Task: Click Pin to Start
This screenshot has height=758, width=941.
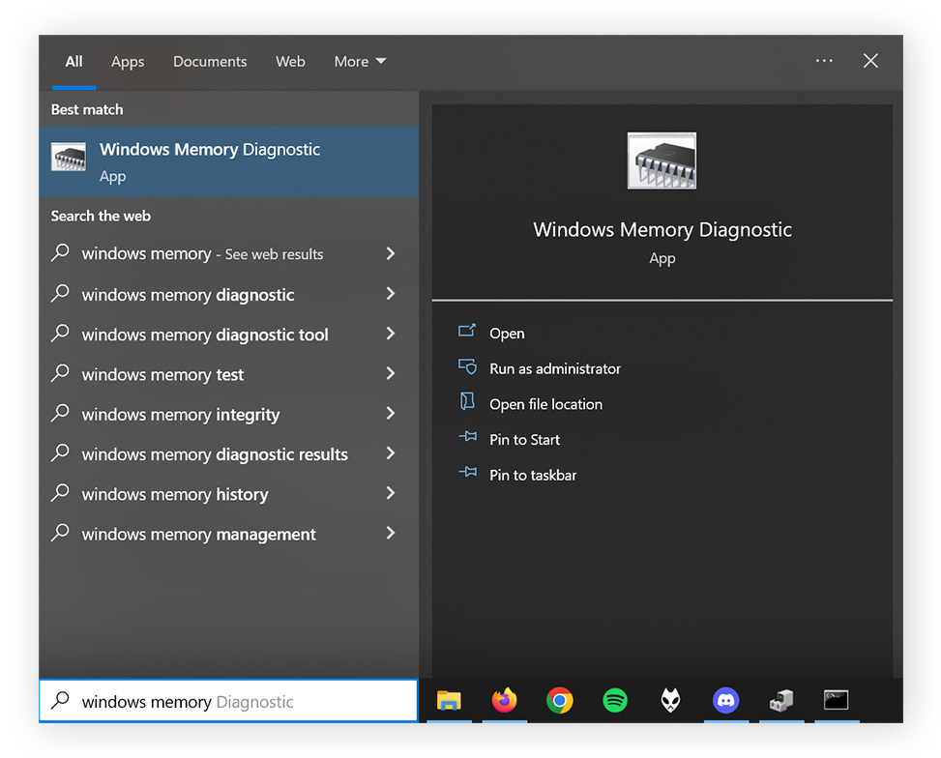Action: [x=524, y=439]
